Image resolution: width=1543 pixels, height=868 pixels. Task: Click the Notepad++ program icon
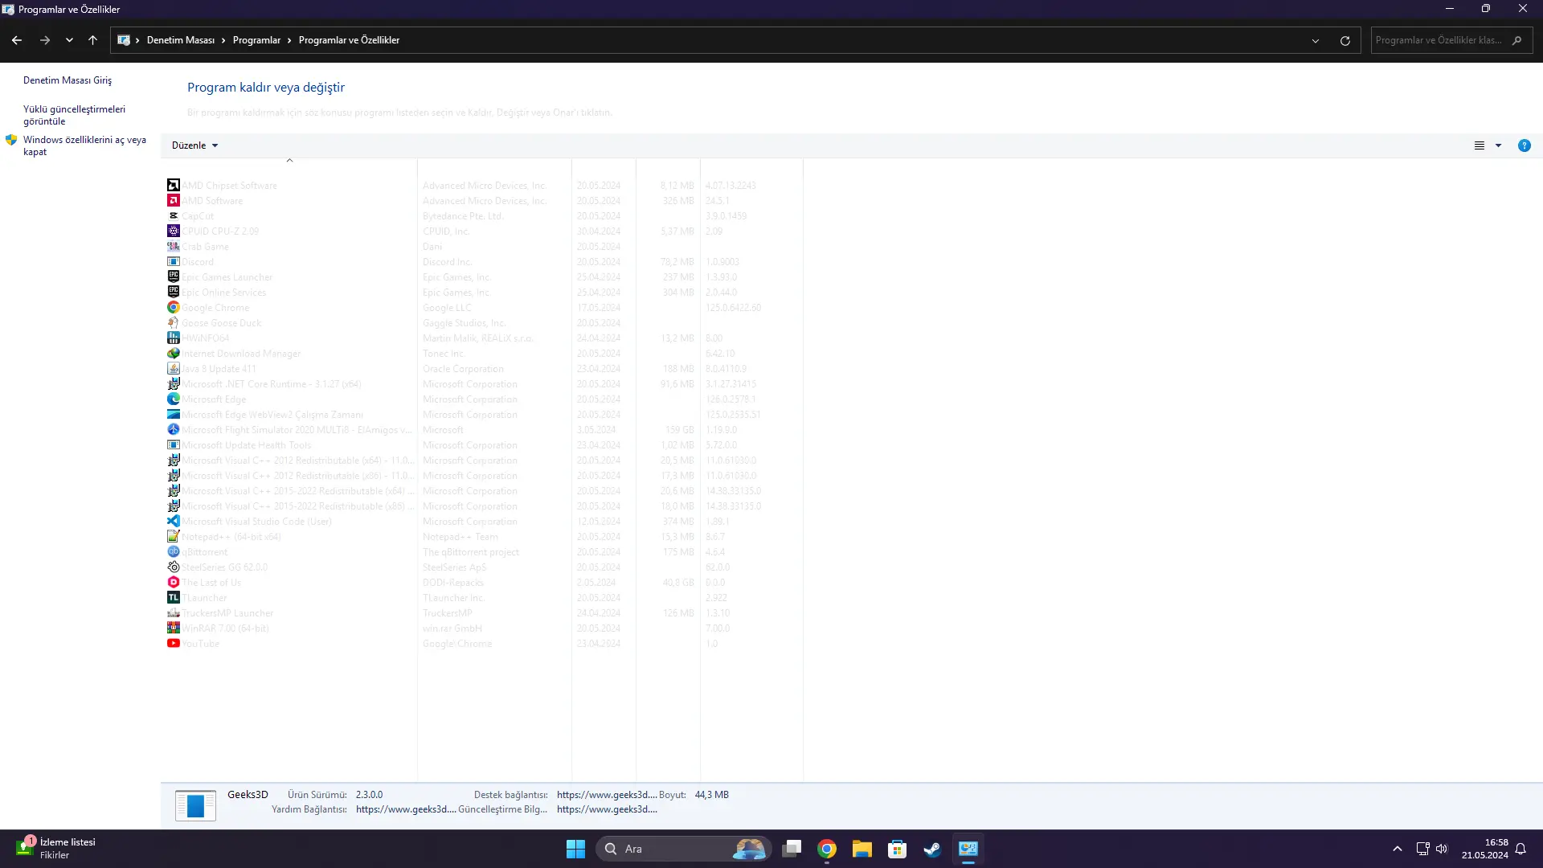pos(173,537)
